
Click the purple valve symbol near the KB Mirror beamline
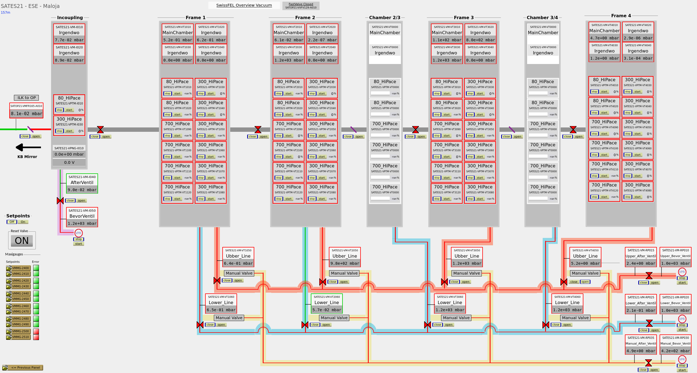click(x=30, y=129)
